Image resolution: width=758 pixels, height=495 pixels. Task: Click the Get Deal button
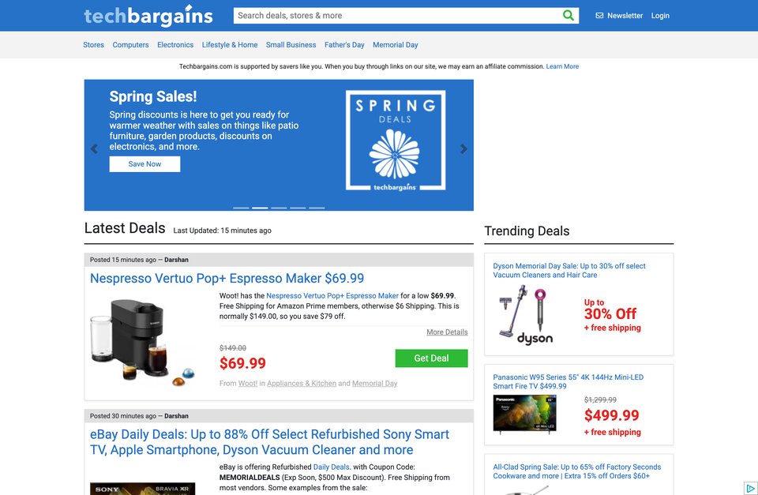point(431,358)
